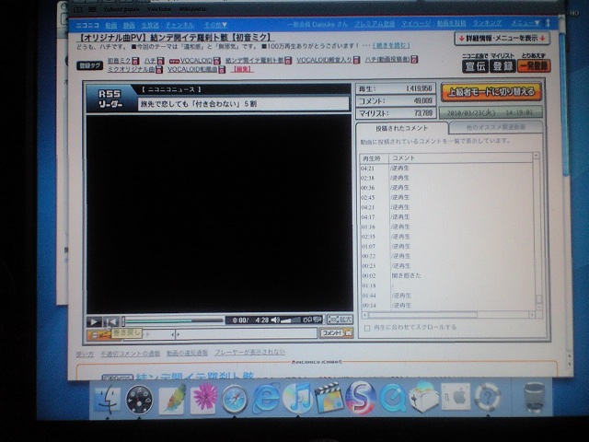Open ランキング in the top navigation

tap(487, 23)
